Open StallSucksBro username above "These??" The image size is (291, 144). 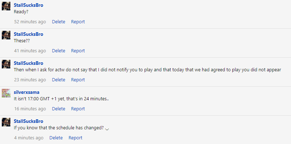click(x=28, y=34)
